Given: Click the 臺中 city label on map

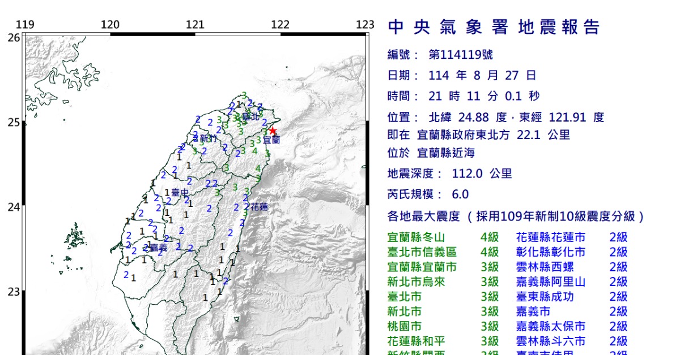Looking at the screenshot, I should click(x=180, y=193).
